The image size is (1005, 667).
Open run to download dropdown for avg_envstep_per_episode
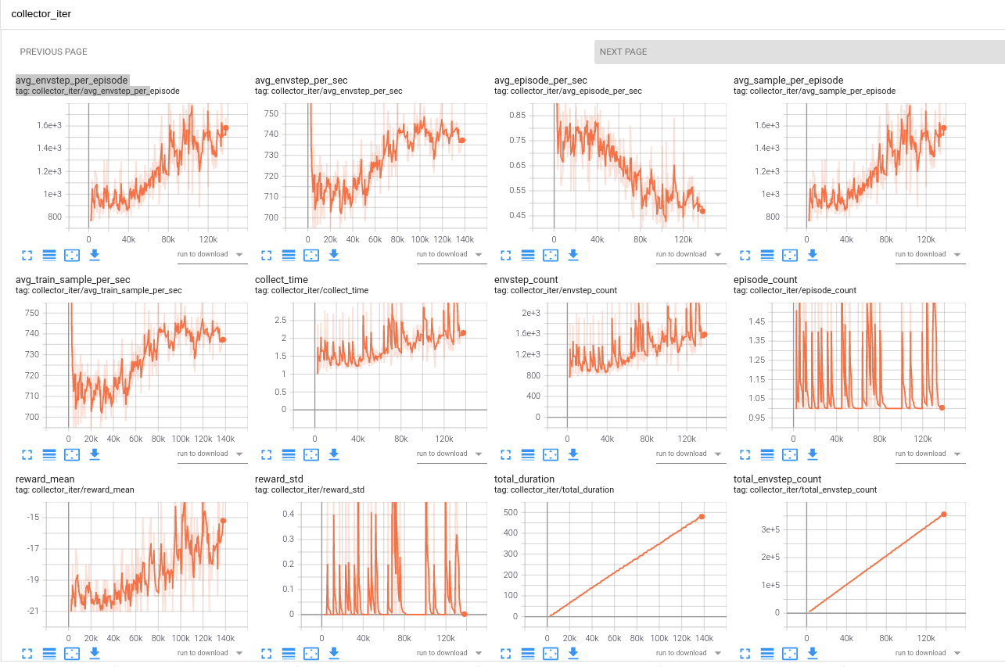(211, 254)
